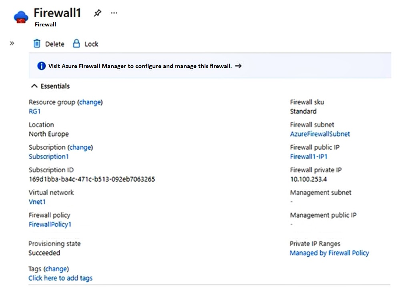The image size is (400, 291).
Task: Open the AzureFirewallSubnet link
Action: 320,134
